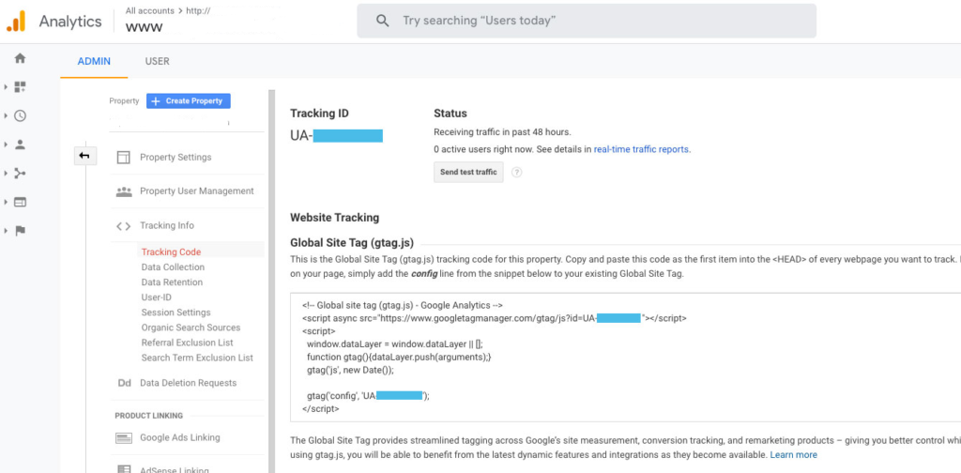
Task: Open the Audience person icon
Action: pos(21,145)
